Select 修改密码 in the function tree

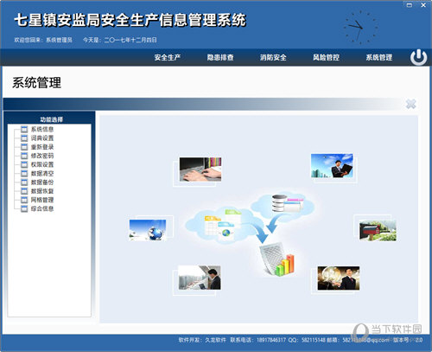coord(42,156)
